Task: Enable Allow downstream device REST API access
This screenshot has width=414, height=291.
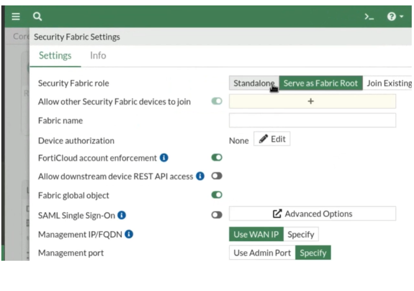Action: click(217, 176)
